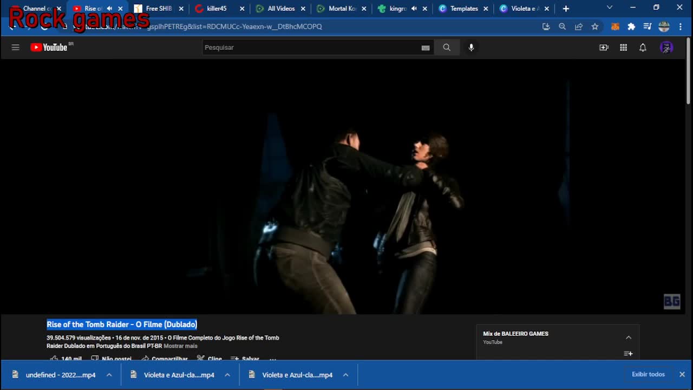Click the Mix de BALEEIRO GAMES title
This screenshot has height=390, width=693.
pos(515,334)
